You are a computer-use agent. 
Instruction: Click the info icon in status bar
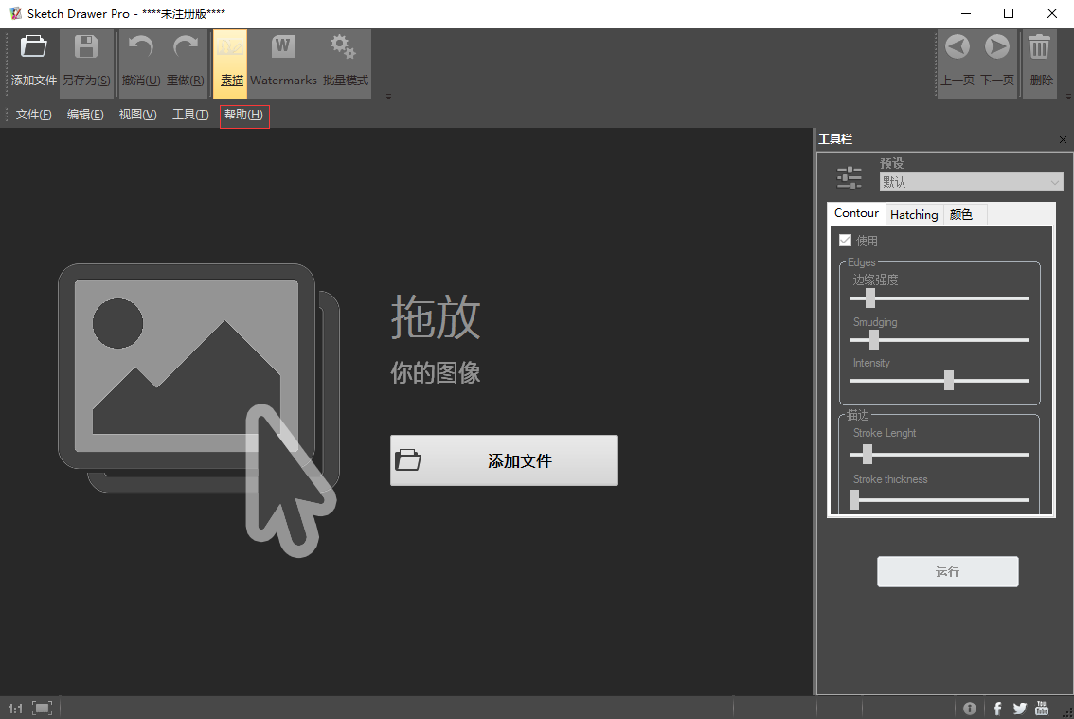969,708
